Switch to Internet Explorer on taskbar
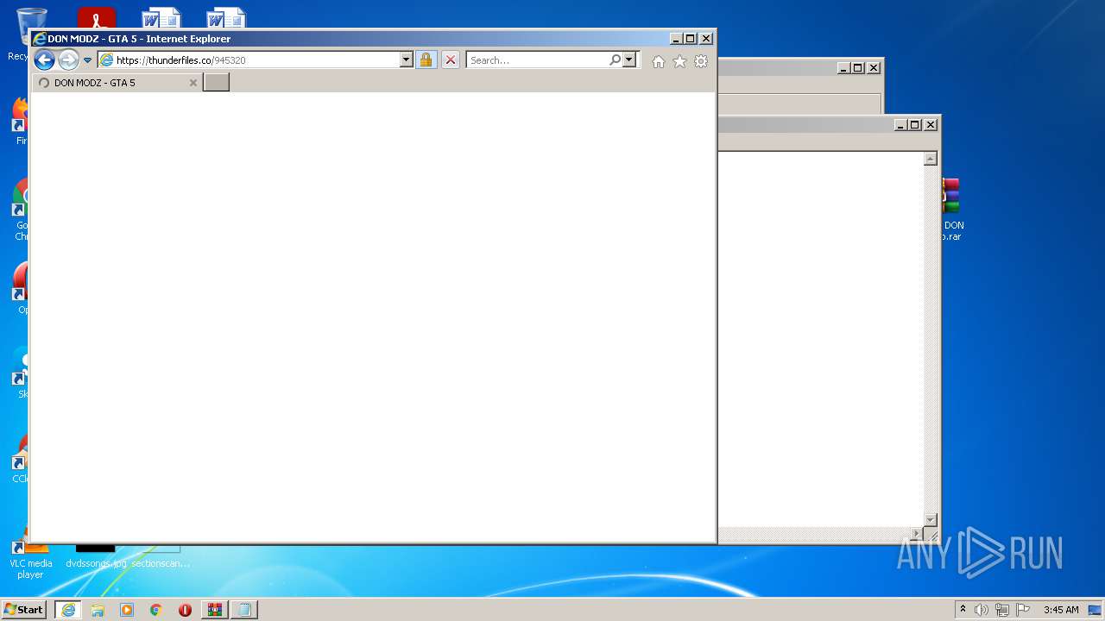This screenshot has width=1105, height=621. pyautogui.click(x=68, y=609)
